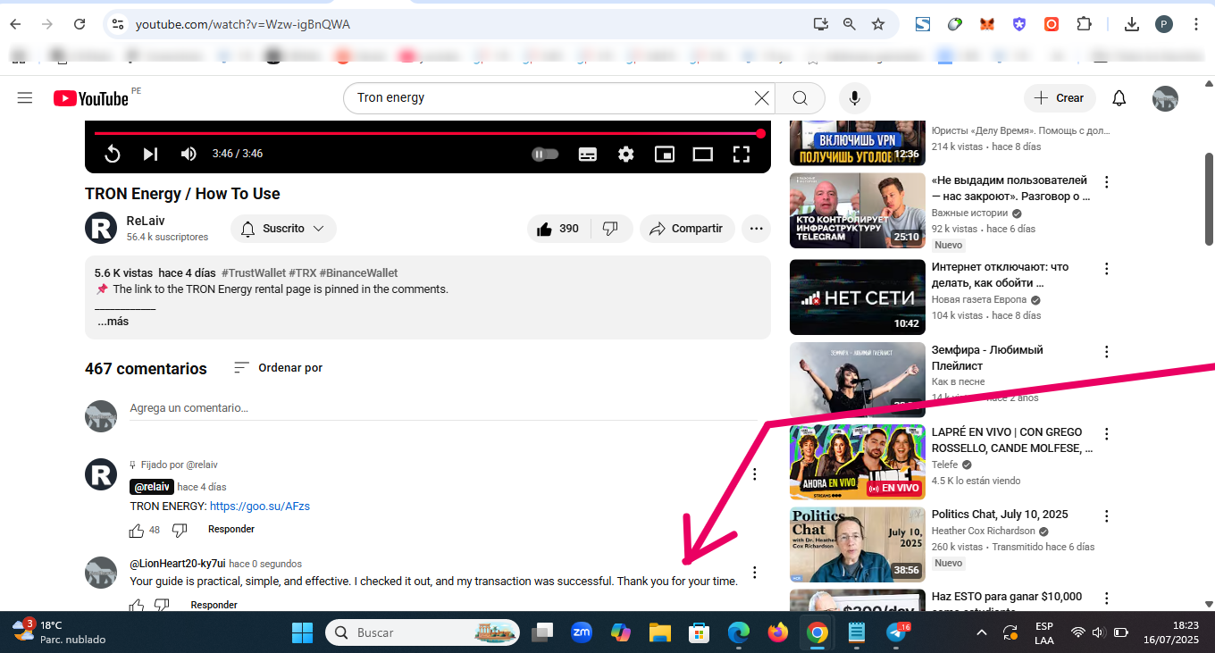Open options for Земфира playlist video
Viewport: 1215px width, 653px height.
coord(1107,352)
